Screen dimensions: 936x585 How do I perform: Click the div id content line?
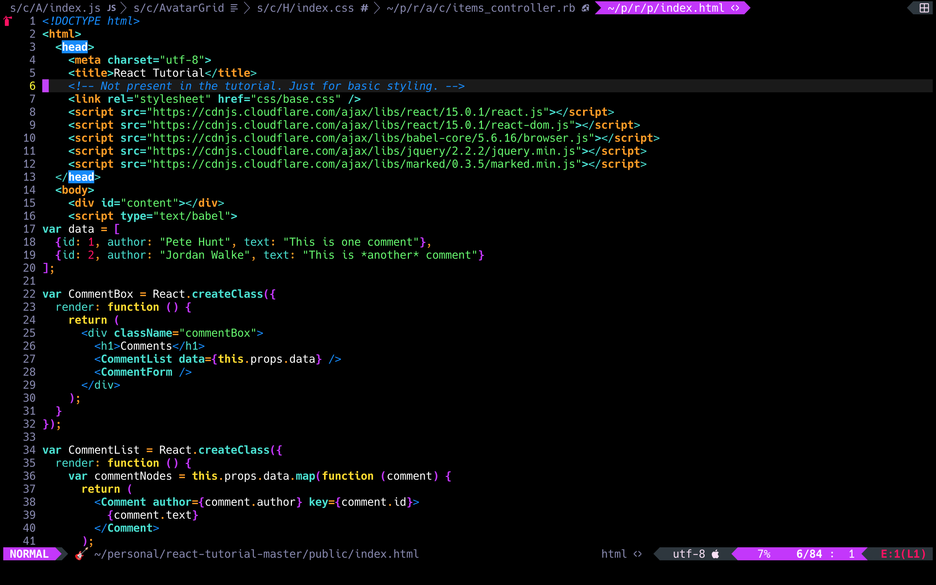[x=146, y=203]
